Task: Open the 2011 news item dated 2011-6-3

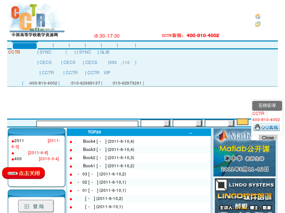Action: (x=36, y=143)
